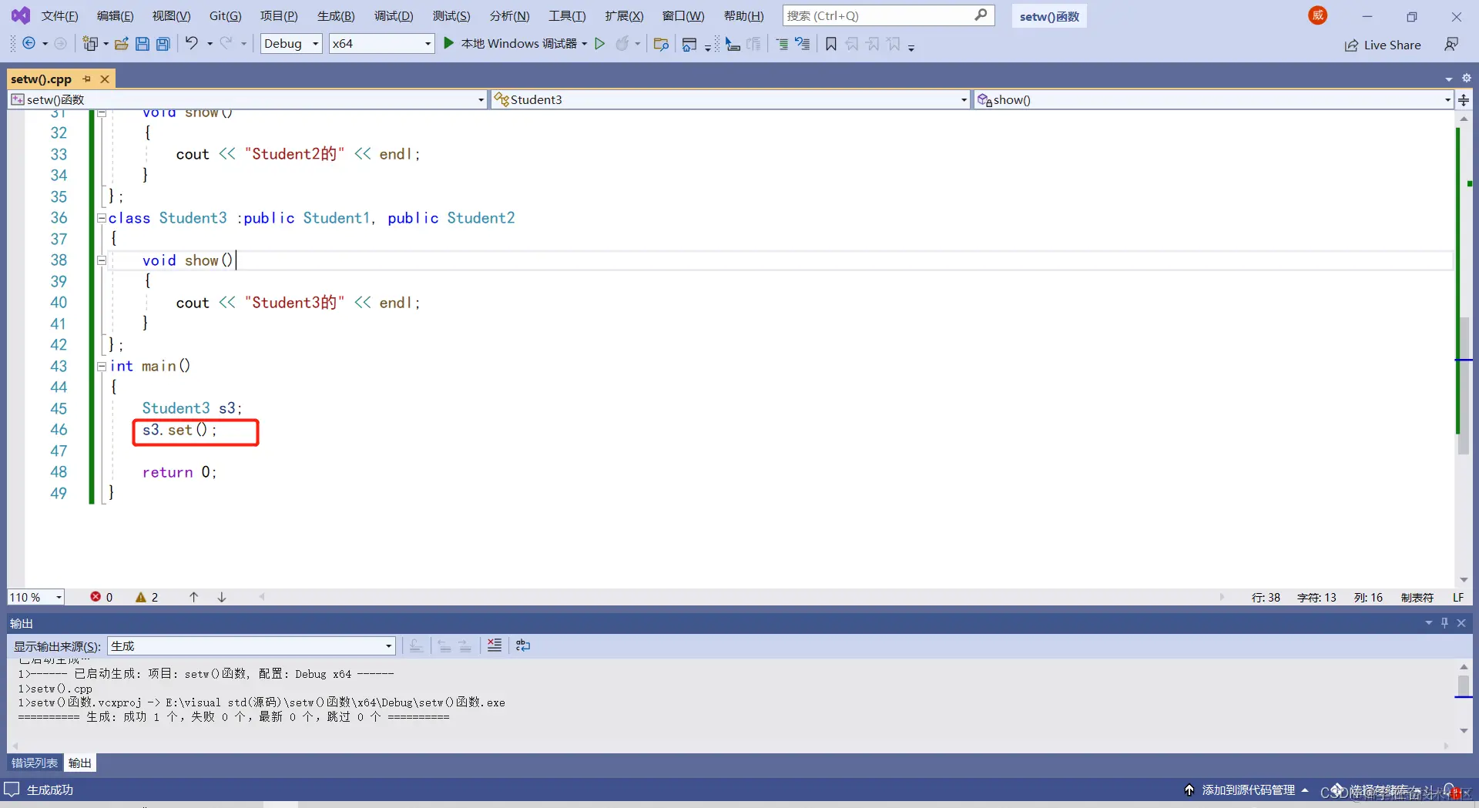Click the editor scroll down arrow
Image resolution: width=1479 pixels, height=808 pixels.
(1464, 579)
